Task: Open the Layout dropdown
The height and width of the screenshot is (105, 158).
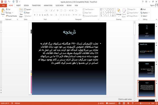Action: tap(28, 9)
